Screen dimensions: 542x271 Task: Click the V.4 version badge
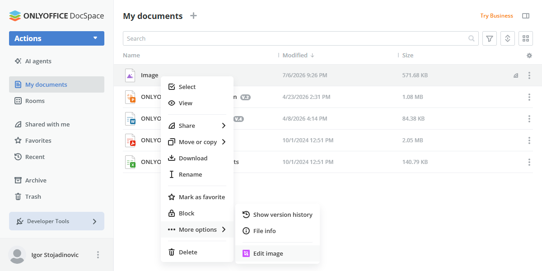pos(238,119)
